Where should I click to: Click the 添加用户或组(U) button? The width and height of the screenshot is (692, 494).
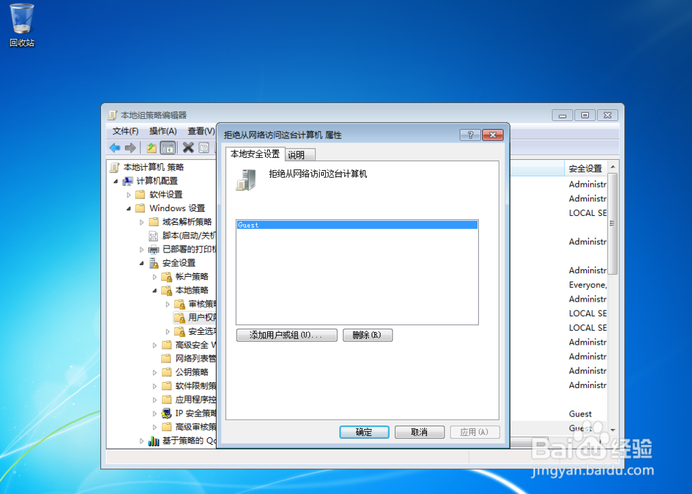pyautogui.click(x=286, y=335)
